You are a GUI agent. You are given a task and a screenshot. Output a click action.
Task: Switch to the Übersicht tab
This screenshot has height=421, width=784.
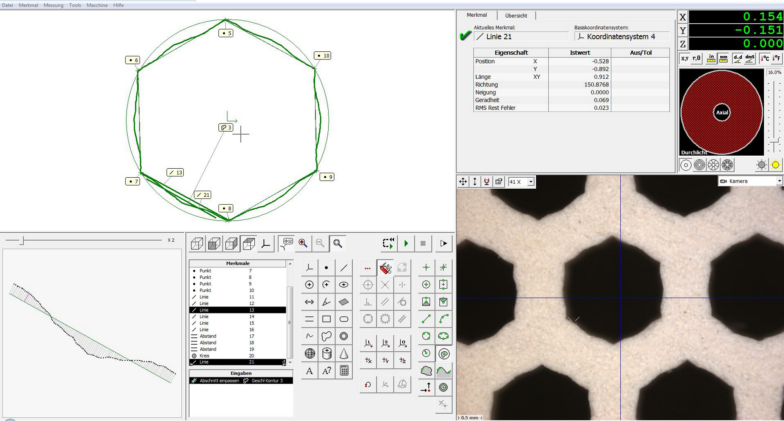tap(516, 15)
